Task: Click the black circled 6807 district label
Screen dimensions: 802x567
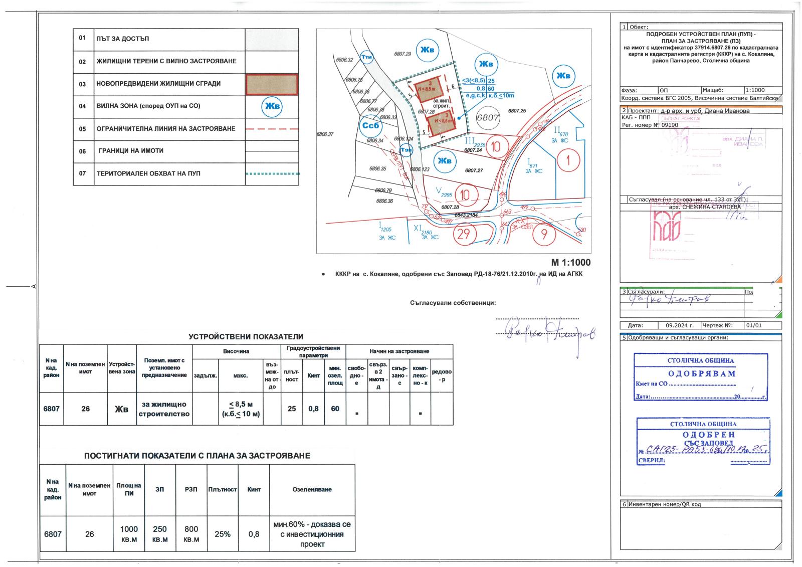Action: (x=488, y=118)
